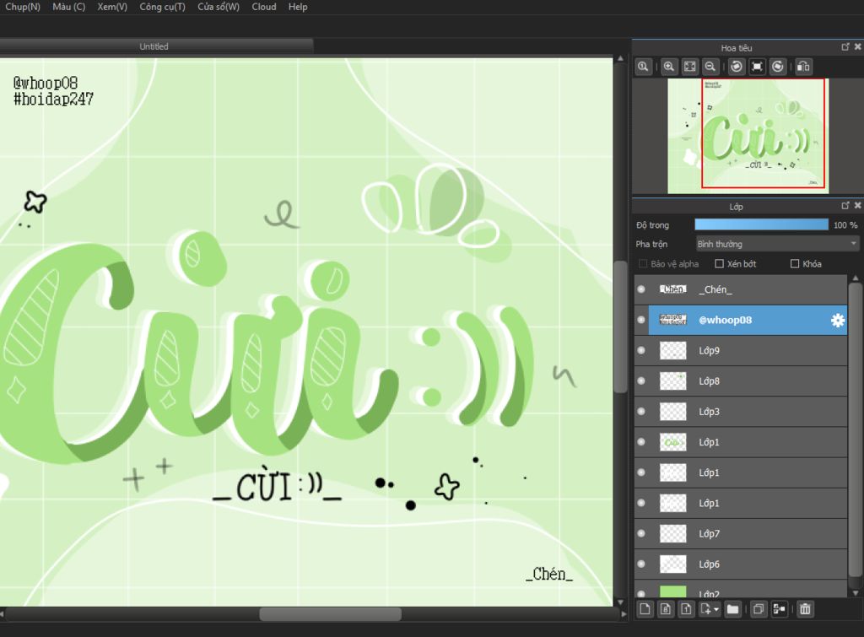Open the Màu (C) menu
The image size is (864, 637).
pyautogui.click(x=69, y=7)
